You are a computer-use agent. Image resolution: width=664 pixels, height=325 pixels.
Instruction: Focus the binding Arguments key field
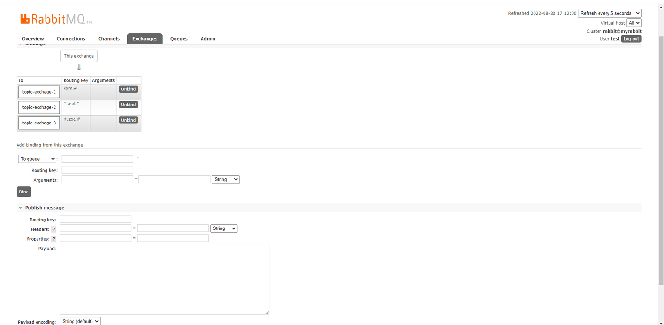97,179
